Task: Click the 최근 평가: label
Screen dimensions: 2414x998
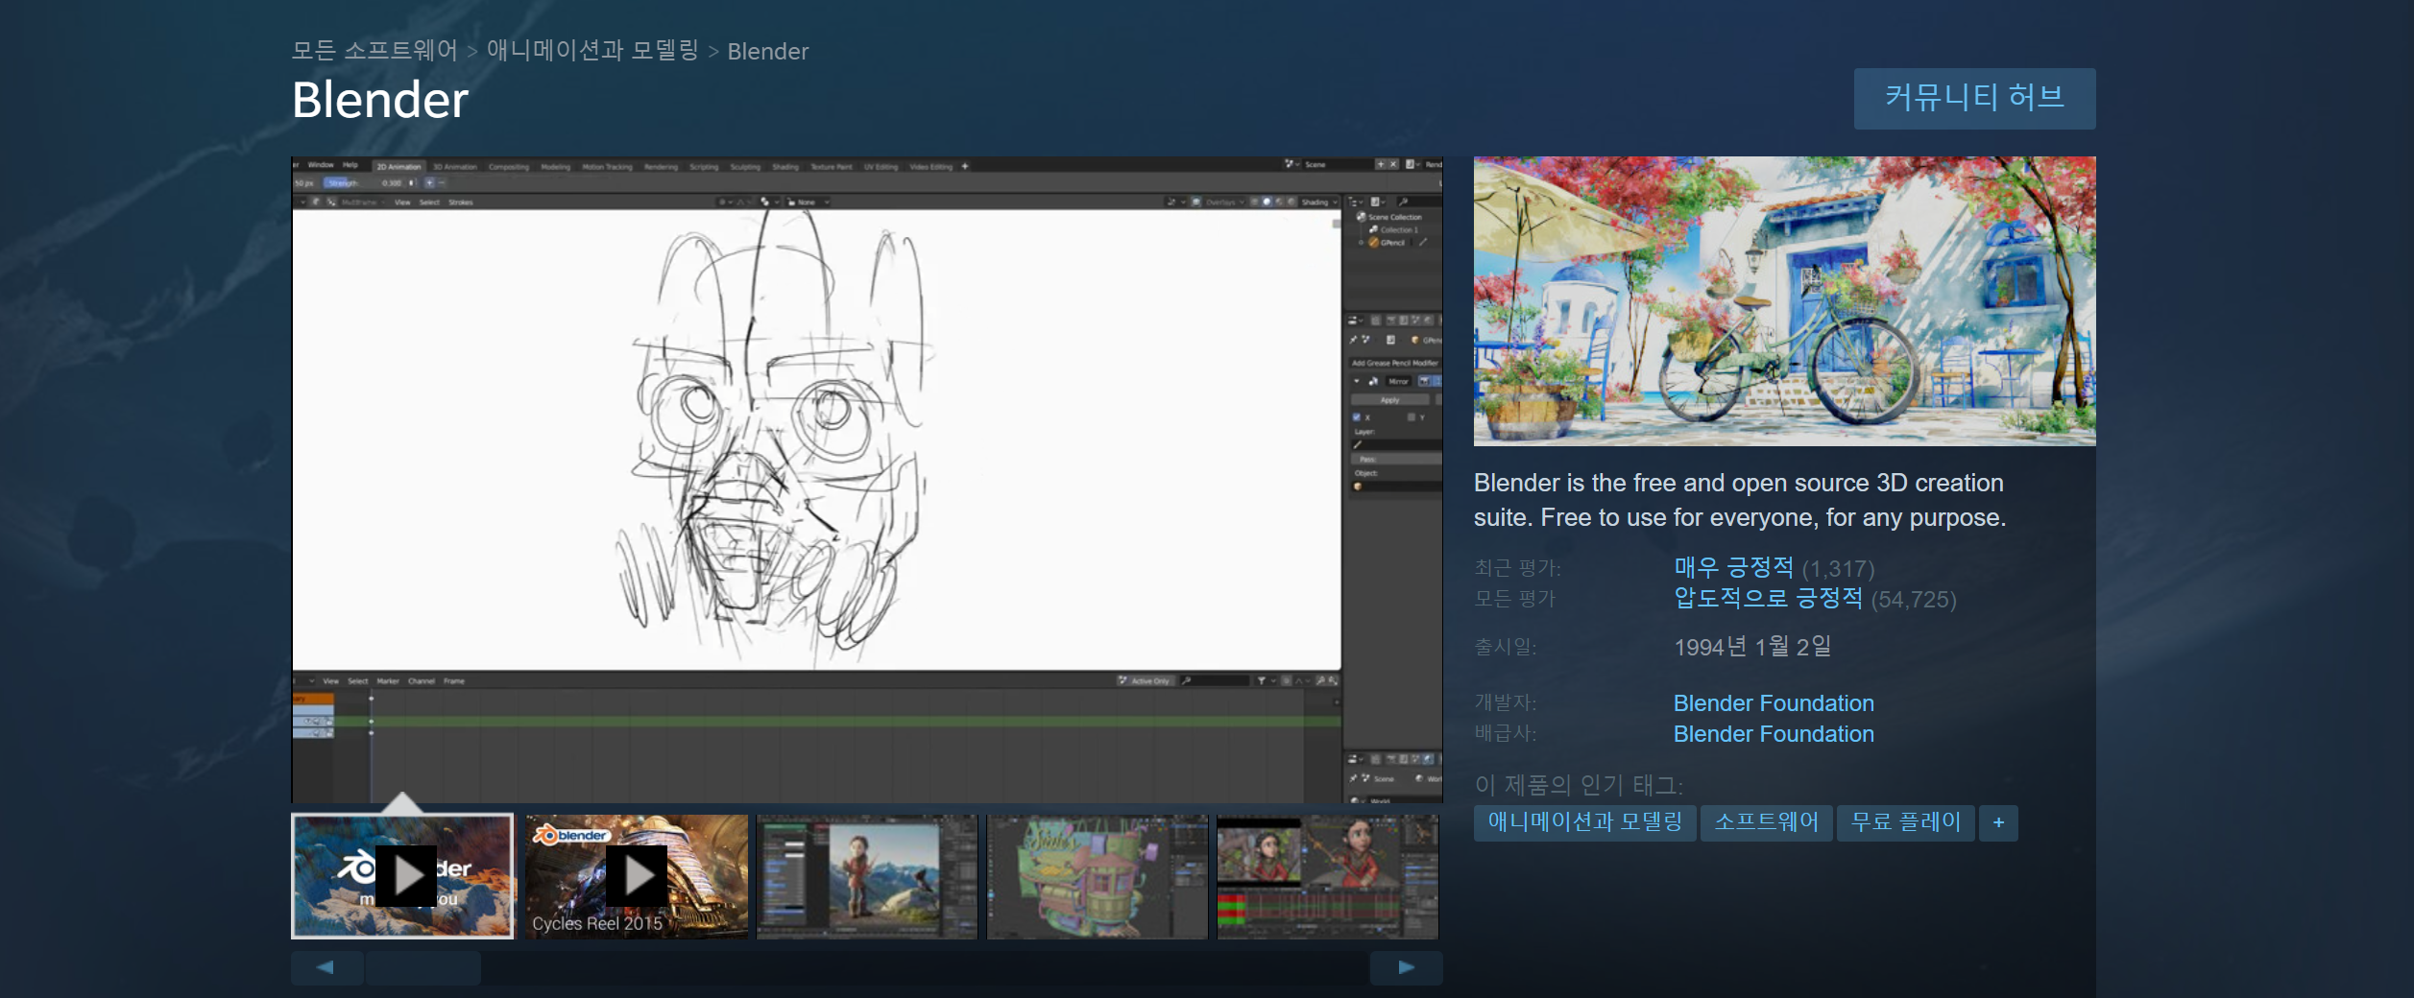Action: pos(1517,568)
